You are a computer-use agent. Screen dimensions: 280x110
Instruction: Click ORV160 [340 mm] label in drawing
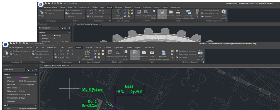click(x=92, y=90)
